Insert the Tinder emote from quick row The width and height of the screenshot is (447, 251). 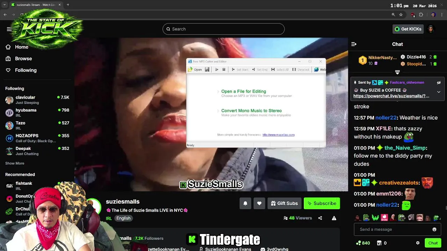coord(384,218)
